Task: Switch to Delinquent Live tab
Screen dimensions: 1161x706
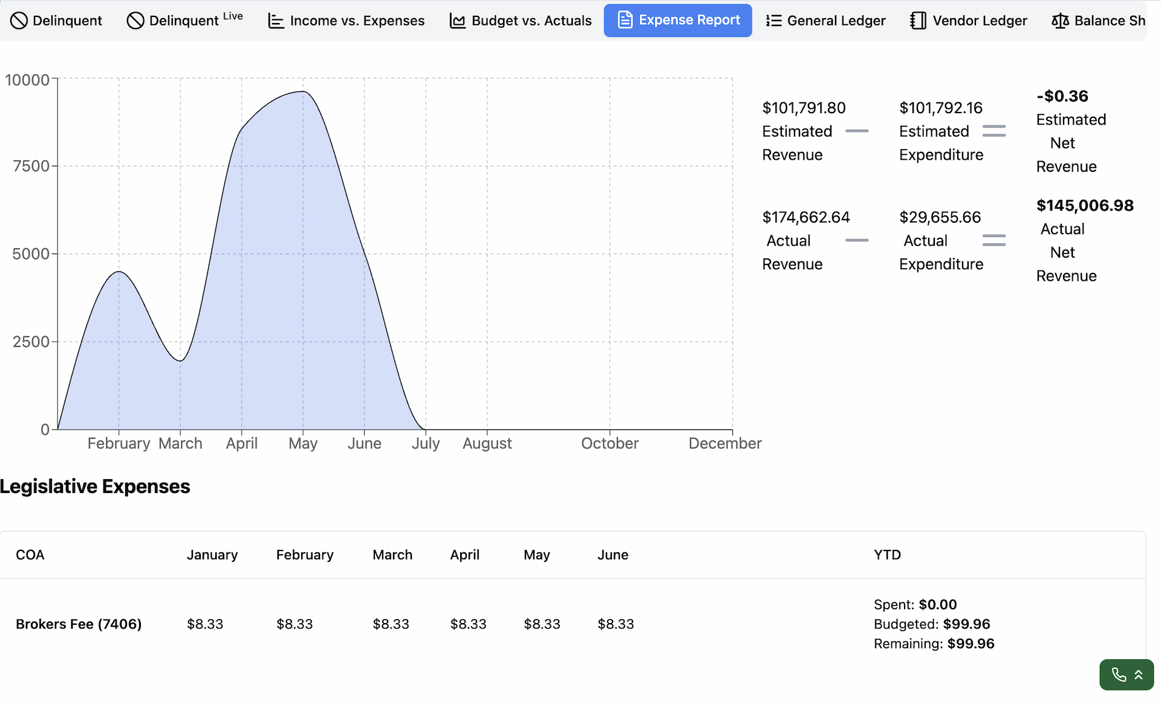Action: click(x=185, y=21)
